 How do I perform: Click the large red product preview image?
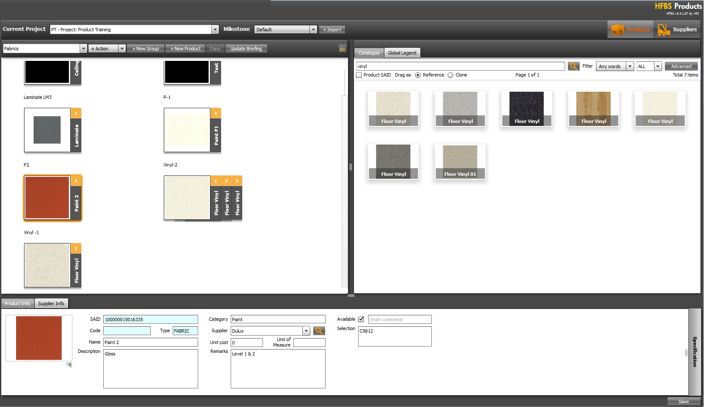pyautogui.click(x=39, y=338)
